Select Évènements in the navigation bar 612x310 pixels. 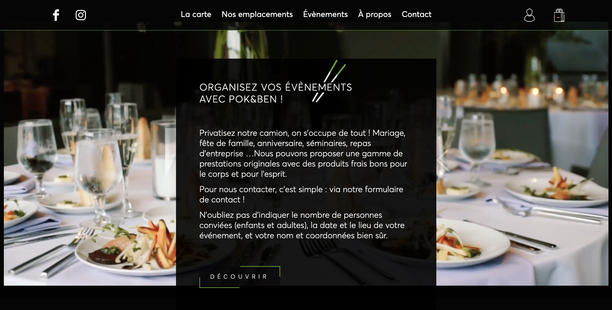tap(325, 14)
